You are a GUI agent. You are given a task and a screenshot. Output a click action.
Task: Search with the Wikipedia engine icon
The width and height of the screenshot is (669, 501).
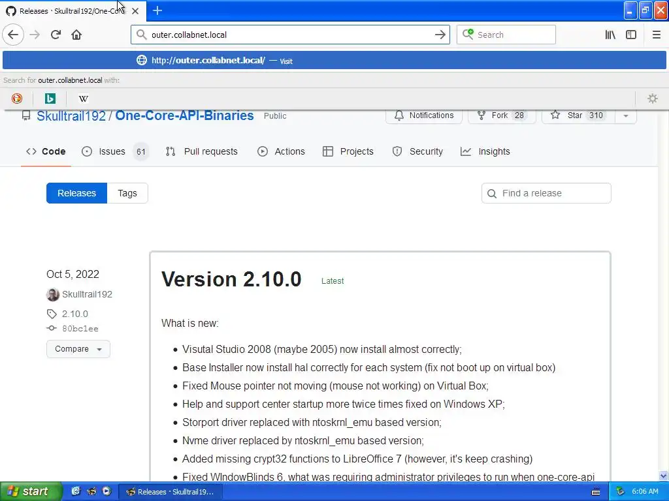click(x=84, y=99)
